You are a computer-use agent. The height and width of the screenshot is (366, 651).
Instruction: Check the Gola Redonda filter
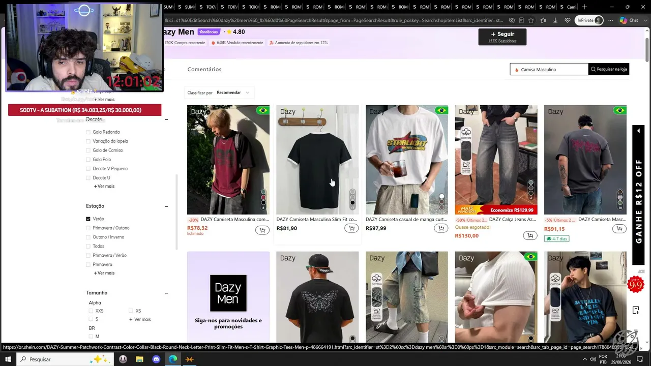point(88,132)
